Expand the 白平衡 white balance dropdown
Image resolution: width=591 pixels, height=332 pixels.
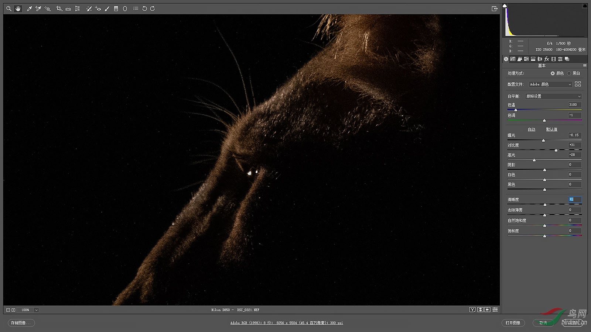tap(553, 96)
